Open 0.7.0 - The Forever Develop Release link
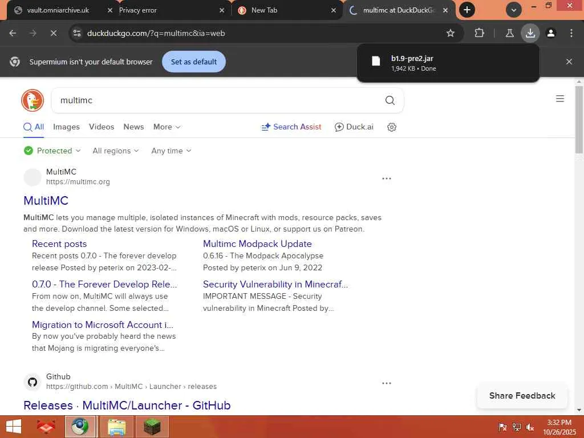Viewport: 584px width, 438px height. coord(105,284)
